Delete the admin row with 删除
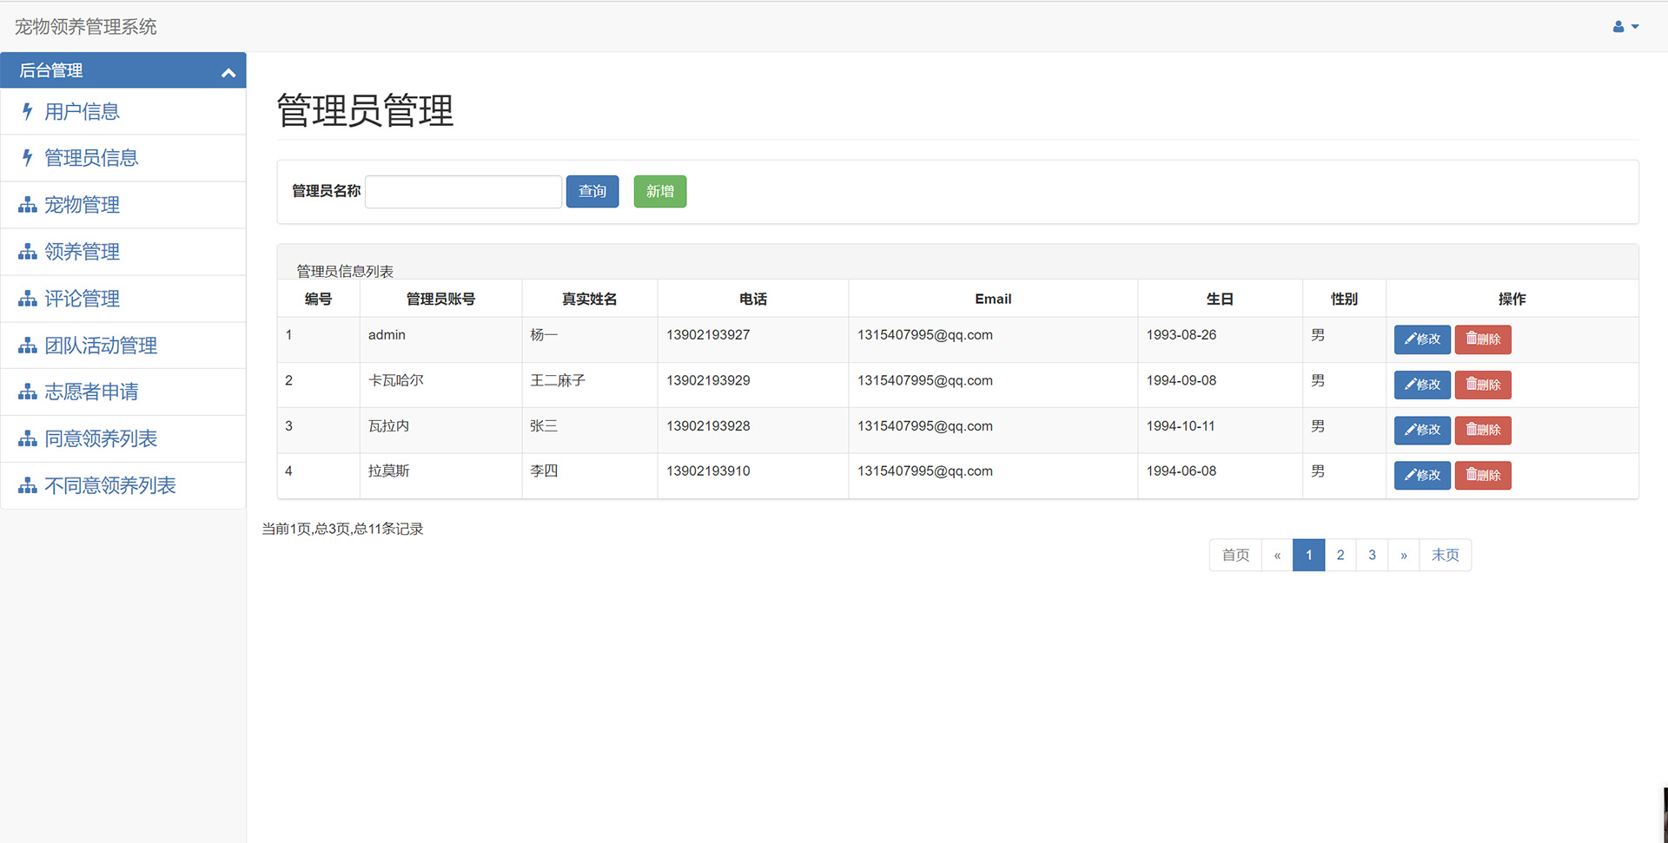 1483,339
